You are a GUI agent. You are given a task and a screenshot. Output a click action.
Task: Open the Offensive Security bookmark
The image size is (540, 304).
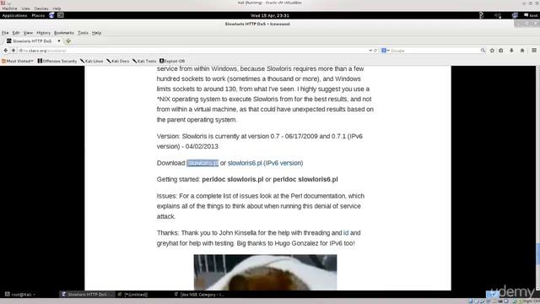pos(57,61)
